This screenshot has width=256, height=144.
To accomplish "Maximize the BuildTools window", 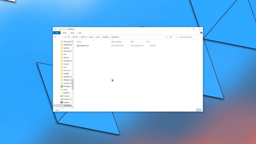I will tap(194, 29).
